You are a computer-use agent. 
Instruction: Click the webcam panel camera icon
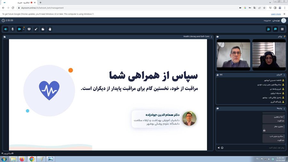pyautogui.click(x=218, y=37)
